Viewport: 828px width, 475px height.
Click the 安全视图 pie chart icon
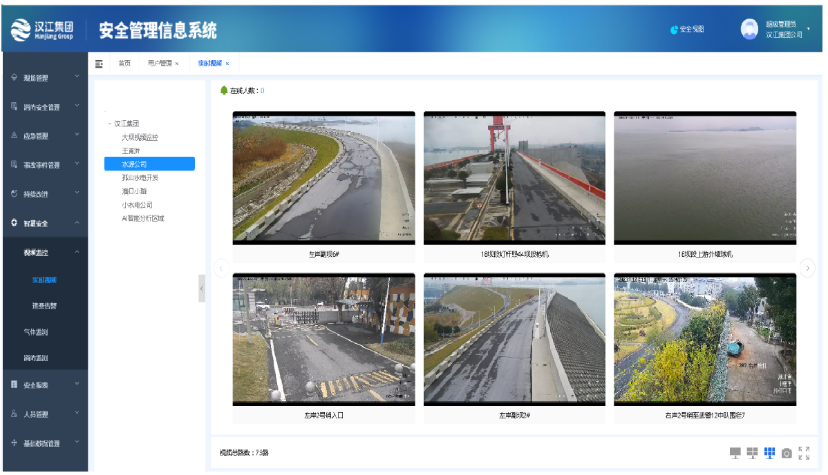tap(675, 30)
